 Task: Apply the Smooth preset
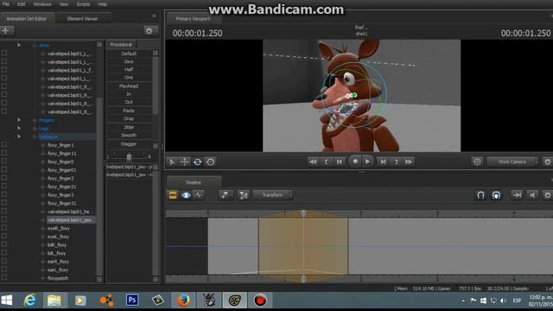(129, 136)
